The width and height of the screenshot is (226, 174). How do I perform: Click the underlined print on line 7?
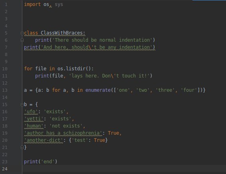coord(31,47)
